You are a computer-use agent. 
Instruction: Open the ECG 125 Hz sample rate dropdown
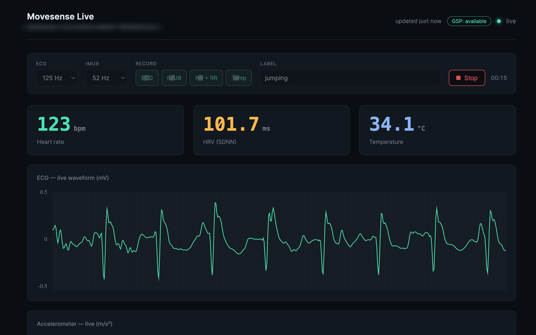pyautogui.click(x=57, y=78)
